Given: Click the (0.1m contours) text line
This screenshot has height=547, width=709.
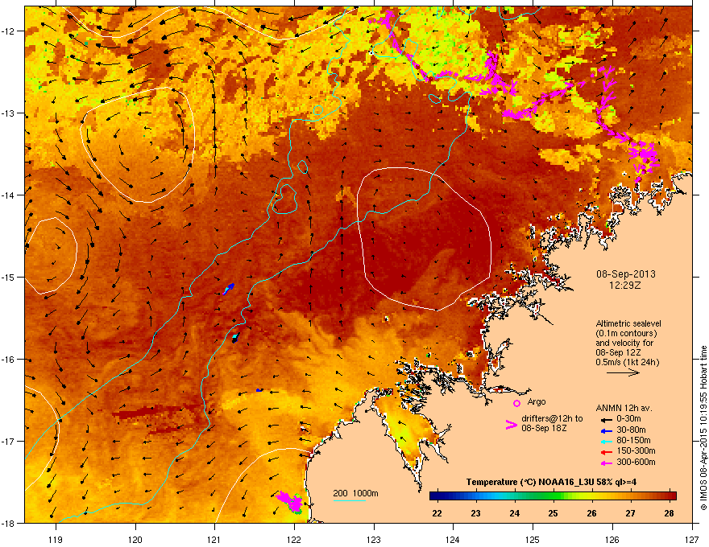Looking at the screenshot, I should coord(626,334).
